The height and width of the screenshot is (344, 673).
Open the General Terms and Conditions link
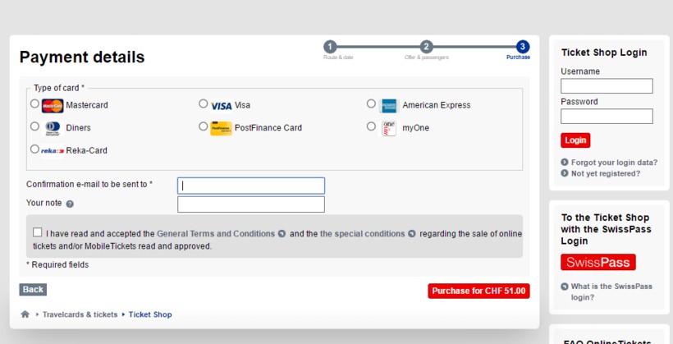click(x=216, y=234)
